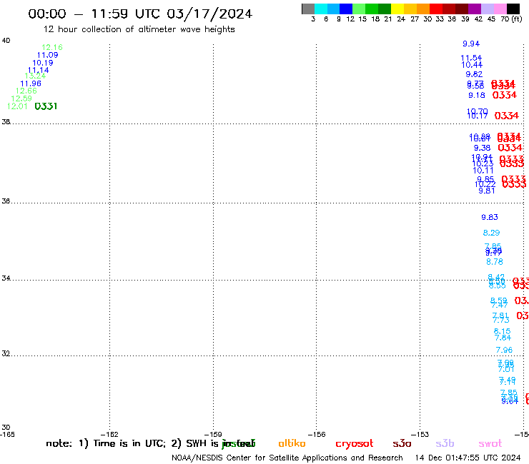Viewport: 529px width, 464px height.
Task: Click the wave height value 9.82
Action: [474, 74]
